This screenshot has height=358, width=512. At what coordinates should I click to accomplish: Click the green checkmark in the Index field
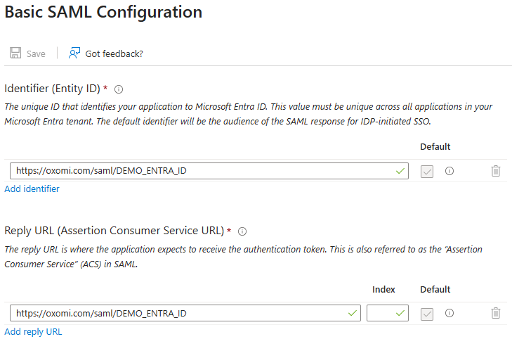[x=400, y=313]
